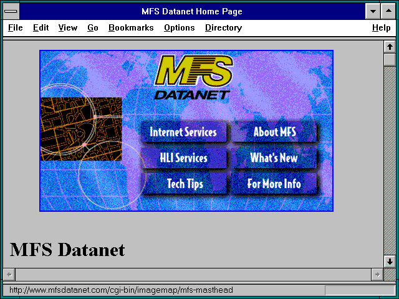The height and width of the screenshot is (299, 399).
Task: Click the yellow MFS Datanet logo
Action: pos(193,77)
